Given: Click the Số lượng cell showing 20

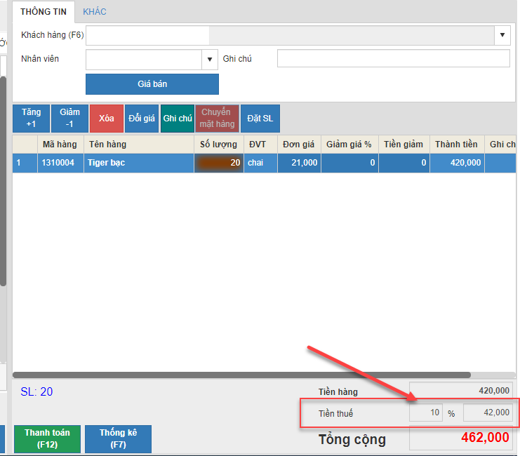Looking at the screenshot, I should [218, 163].
